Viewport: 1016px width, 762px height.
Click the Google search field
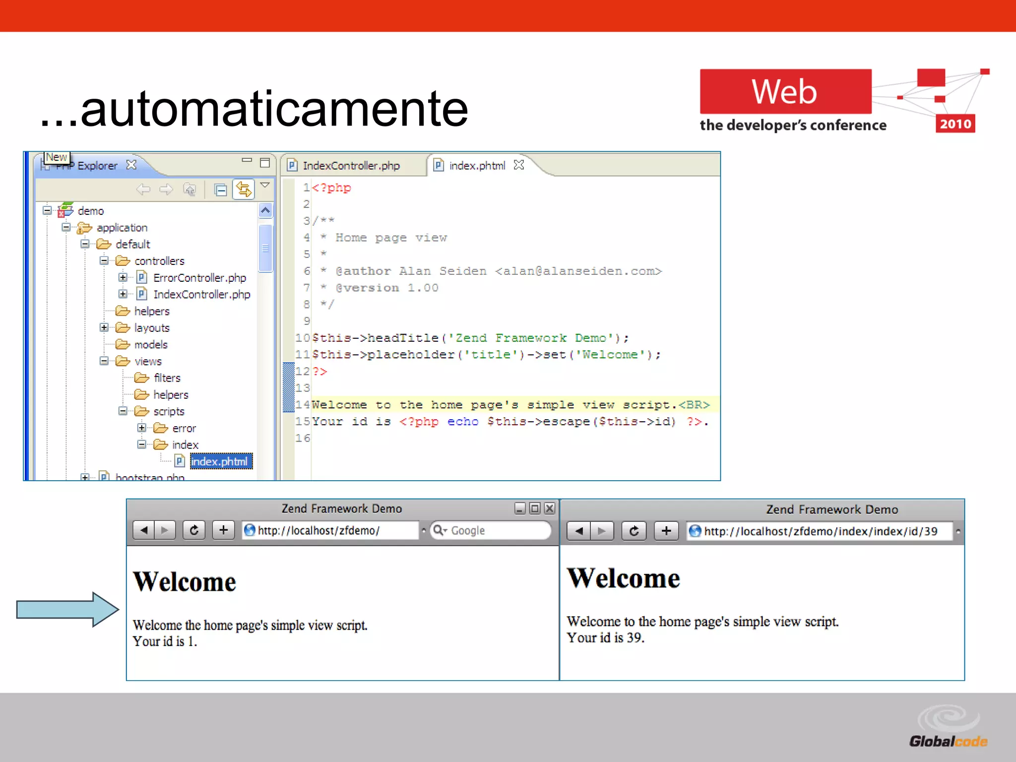[x=491, y=530]
